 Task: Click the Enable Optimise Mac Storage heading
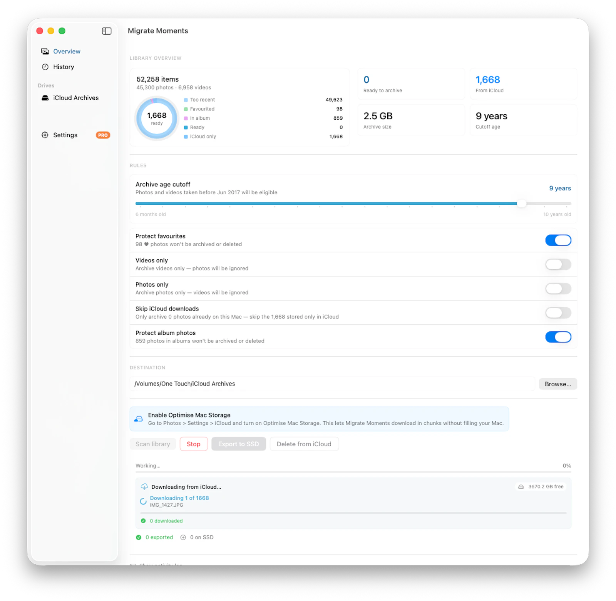(189, 416)
